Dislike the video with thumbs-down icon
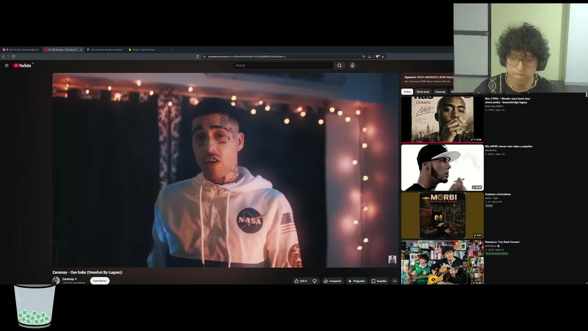Image resolution: width=588 pixels, height=331 pixels. (x=315, y=281)
